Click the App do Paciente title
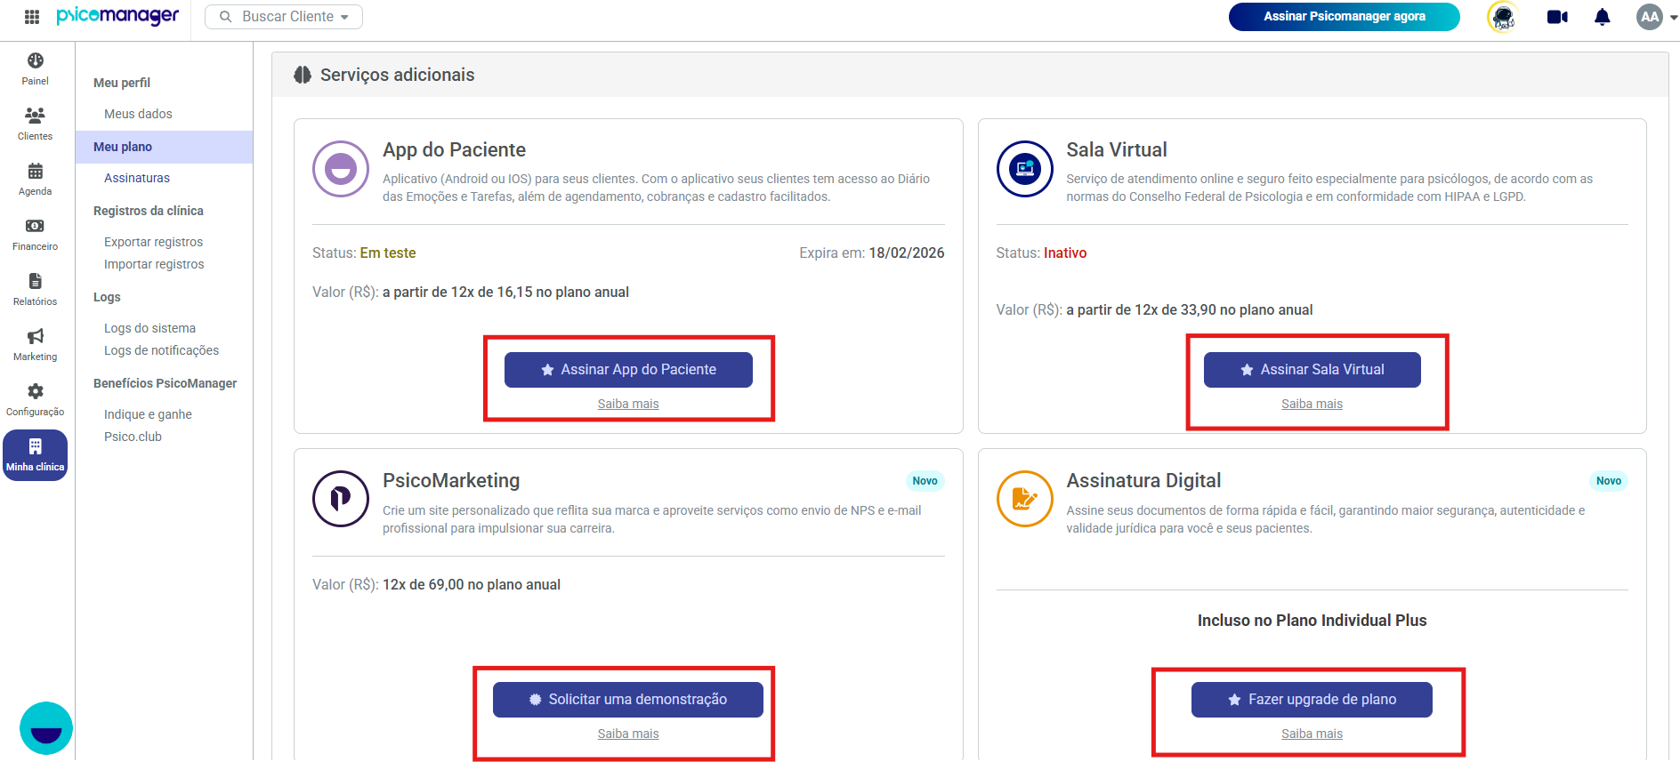 click(455, 149)
